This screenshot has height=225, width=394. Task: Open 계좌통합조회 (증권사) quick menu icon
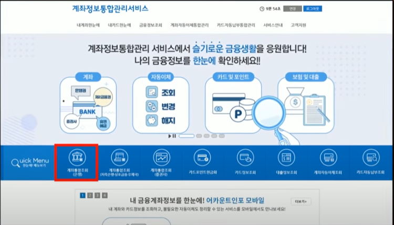pyautogui.click(x=161, y=158)
